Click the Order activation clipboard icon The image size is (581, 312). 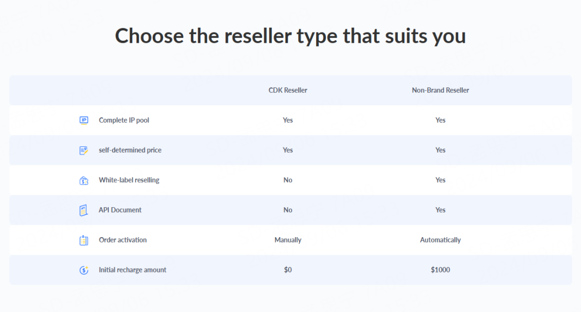84,240
